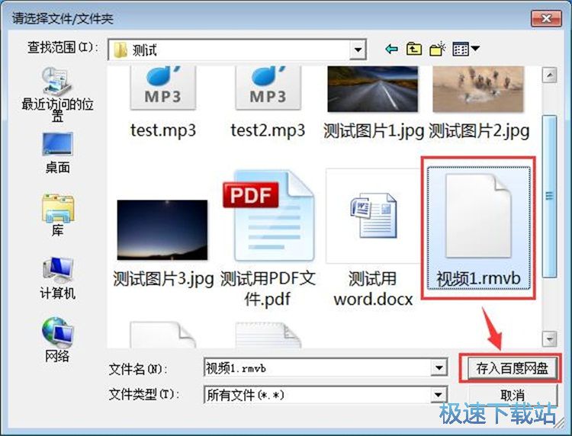Open 最近访问的位置 in the sidebar
This screenshot has width=572, height=436.
click(57, 94)
